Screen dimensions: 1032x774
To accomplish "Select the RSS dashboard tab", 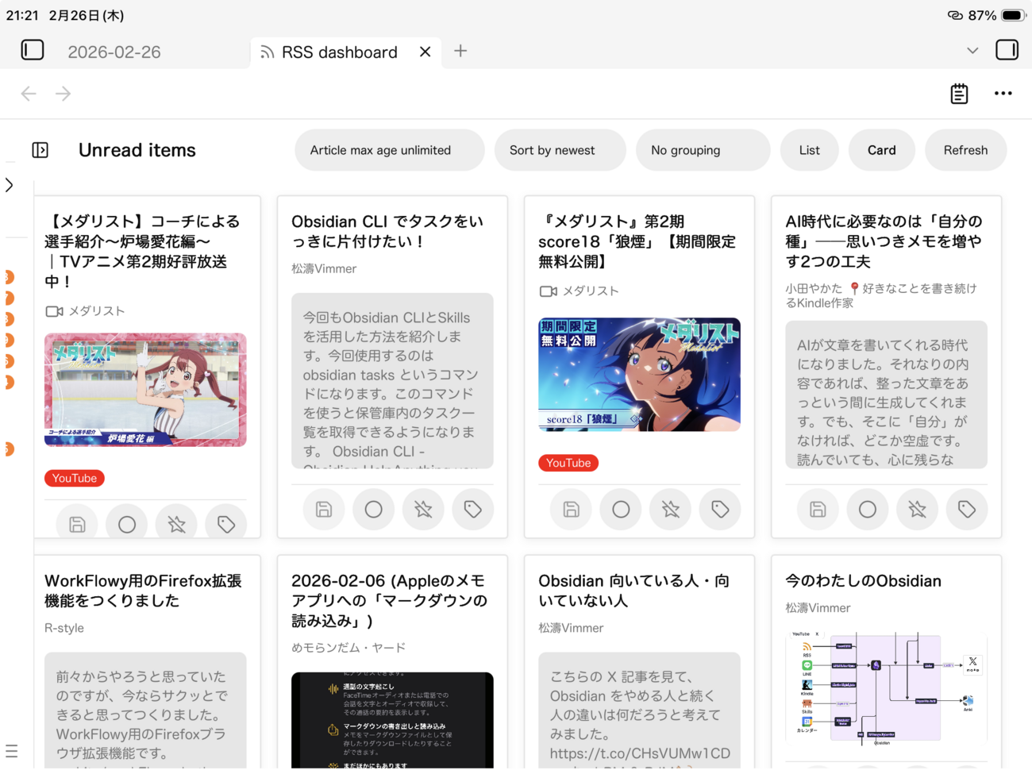I will 340,52.
